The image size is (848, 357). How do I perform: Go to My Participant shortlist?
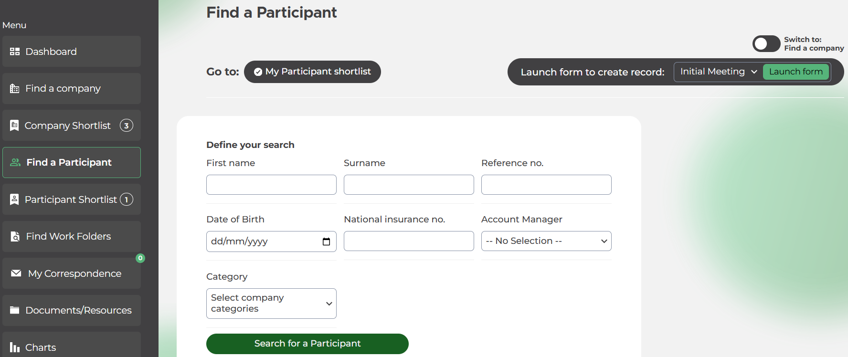pyautogui.click(x=312, y=72)
